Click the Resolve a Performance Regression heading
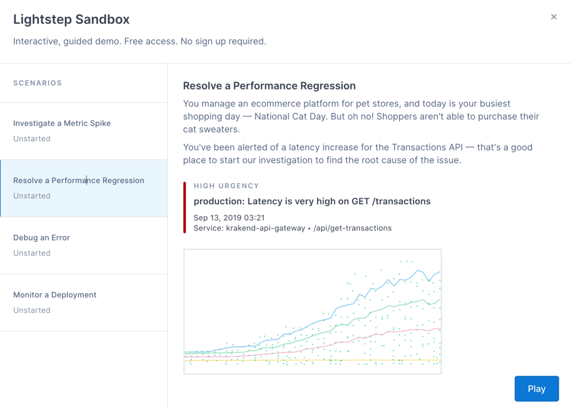The height and width of the screenshot is (408, 570). [269, 86]
